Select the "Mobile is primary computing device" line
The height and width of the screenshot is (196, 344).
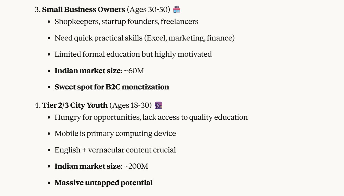pyautogui.click(x=115, y=134)
